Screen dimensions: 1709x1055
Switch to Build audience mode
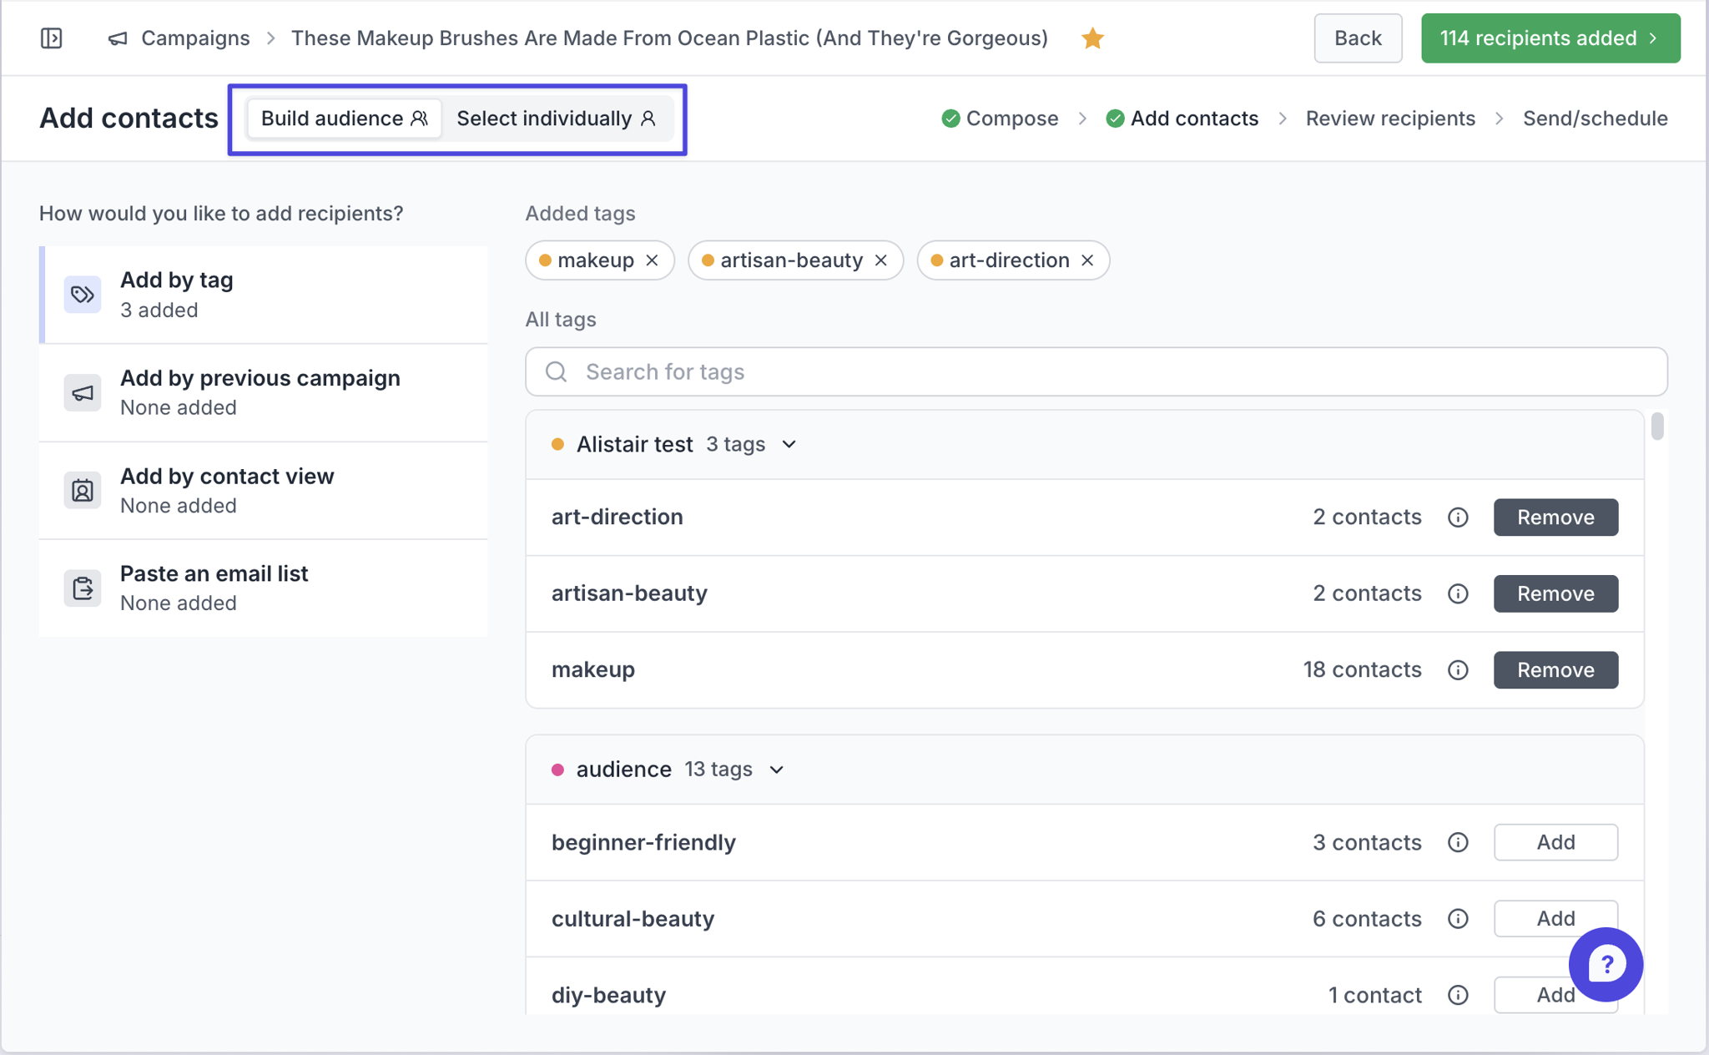point(344,119)
